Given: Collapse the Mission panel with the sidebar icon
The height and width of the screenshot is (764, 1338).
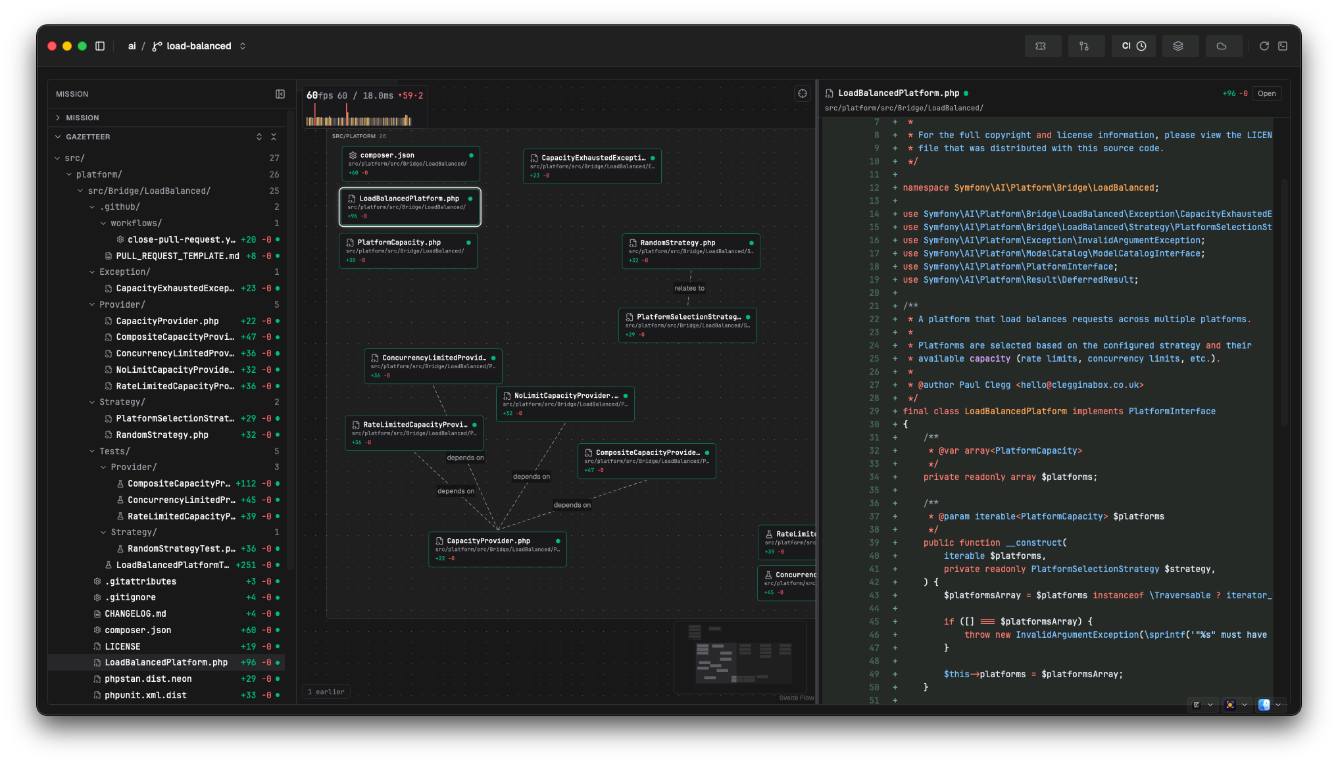Looking at the screenshot, I should (280, 94).
